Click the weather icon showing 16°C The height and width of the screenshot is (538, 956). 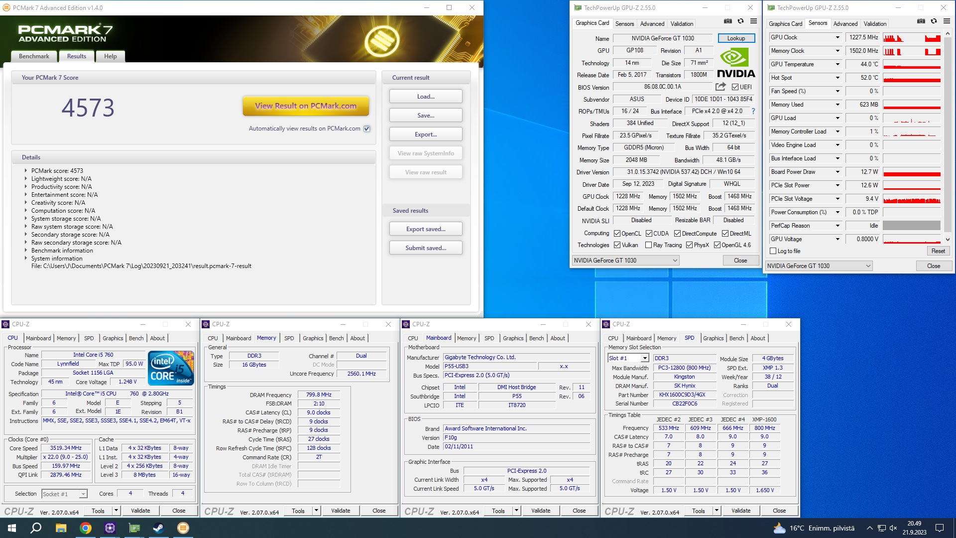click(x=779, y=528)
